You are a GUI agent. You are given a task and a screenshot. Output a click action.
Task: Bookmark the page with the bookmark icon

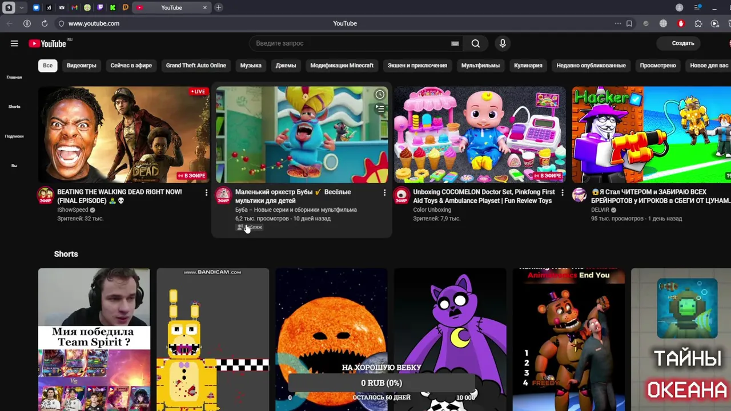click(629, 23)
